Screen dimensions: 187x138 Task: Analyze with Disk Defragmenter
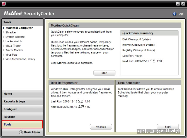[101, 127]
